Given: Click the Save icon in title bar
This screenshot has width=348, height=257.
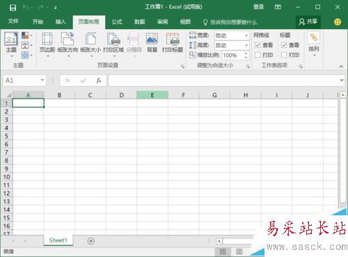Looking at the screenshot, I should [x=13, y=8].
